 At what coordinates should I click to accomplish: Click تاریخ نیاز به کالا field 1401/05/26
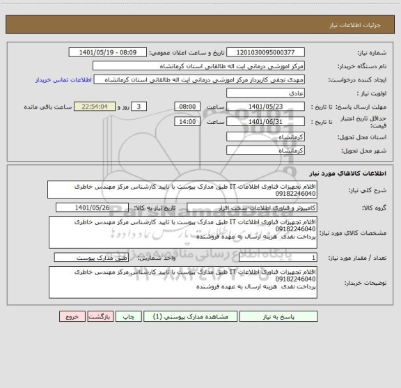pyautogui.click(x=92, y=208)
